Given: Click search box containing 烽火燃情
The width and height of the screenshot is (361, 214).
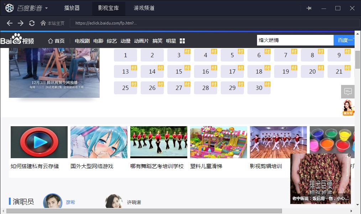Looking at the screenshot, I should coord(295,40).
